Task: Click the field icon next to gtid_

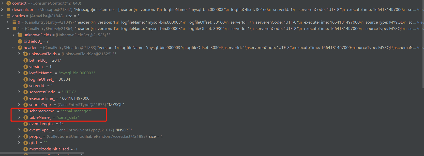Action: [x=25, y=143]
